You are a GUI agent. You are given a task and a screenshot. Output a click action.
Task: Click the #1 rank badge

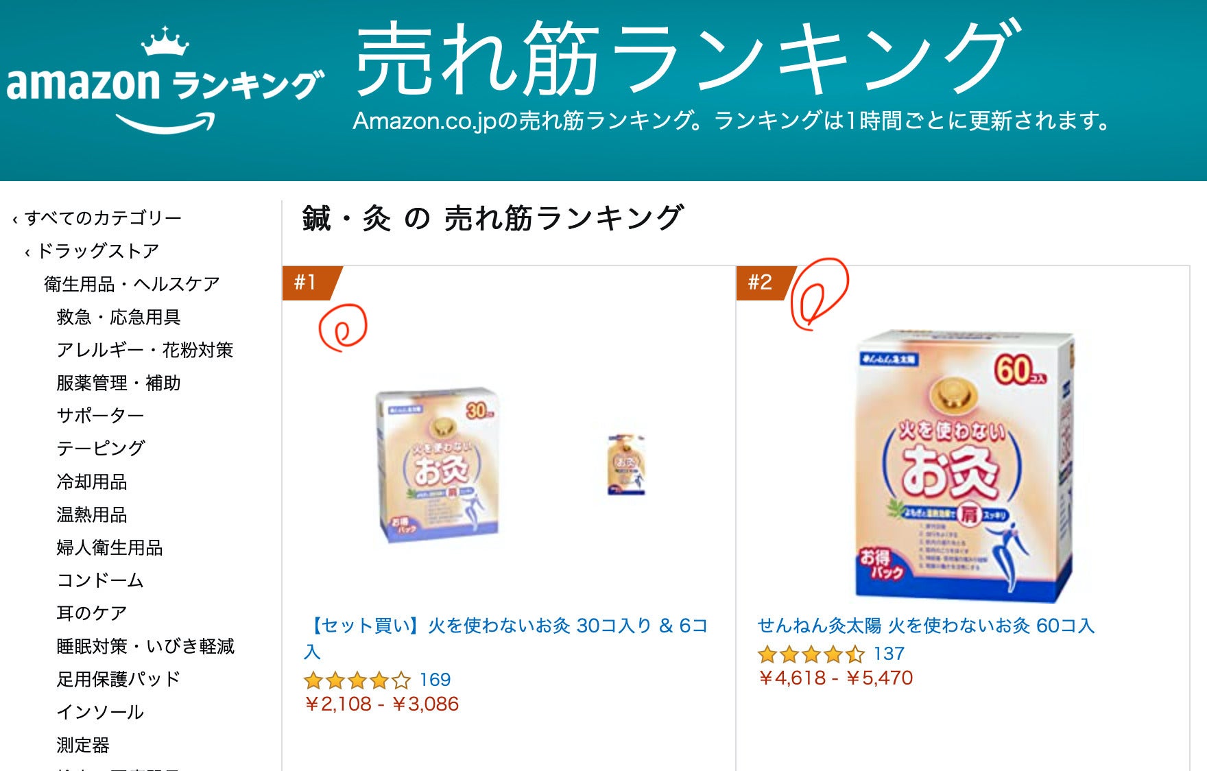[x=312, y=283]
